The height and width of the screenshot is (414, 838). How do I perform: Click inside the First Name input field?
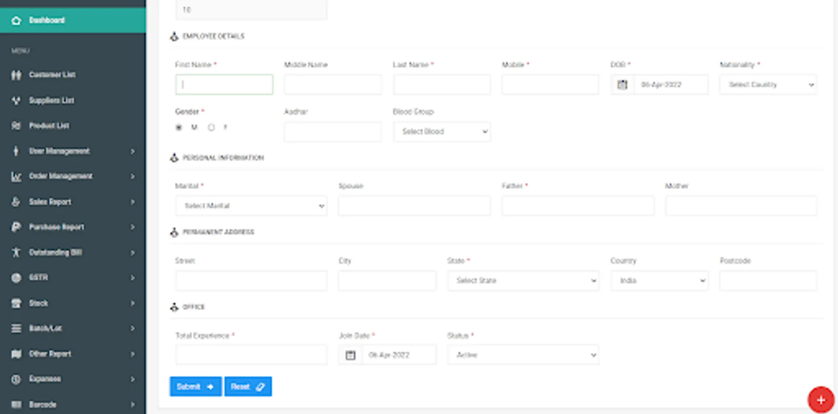point(224,84)
